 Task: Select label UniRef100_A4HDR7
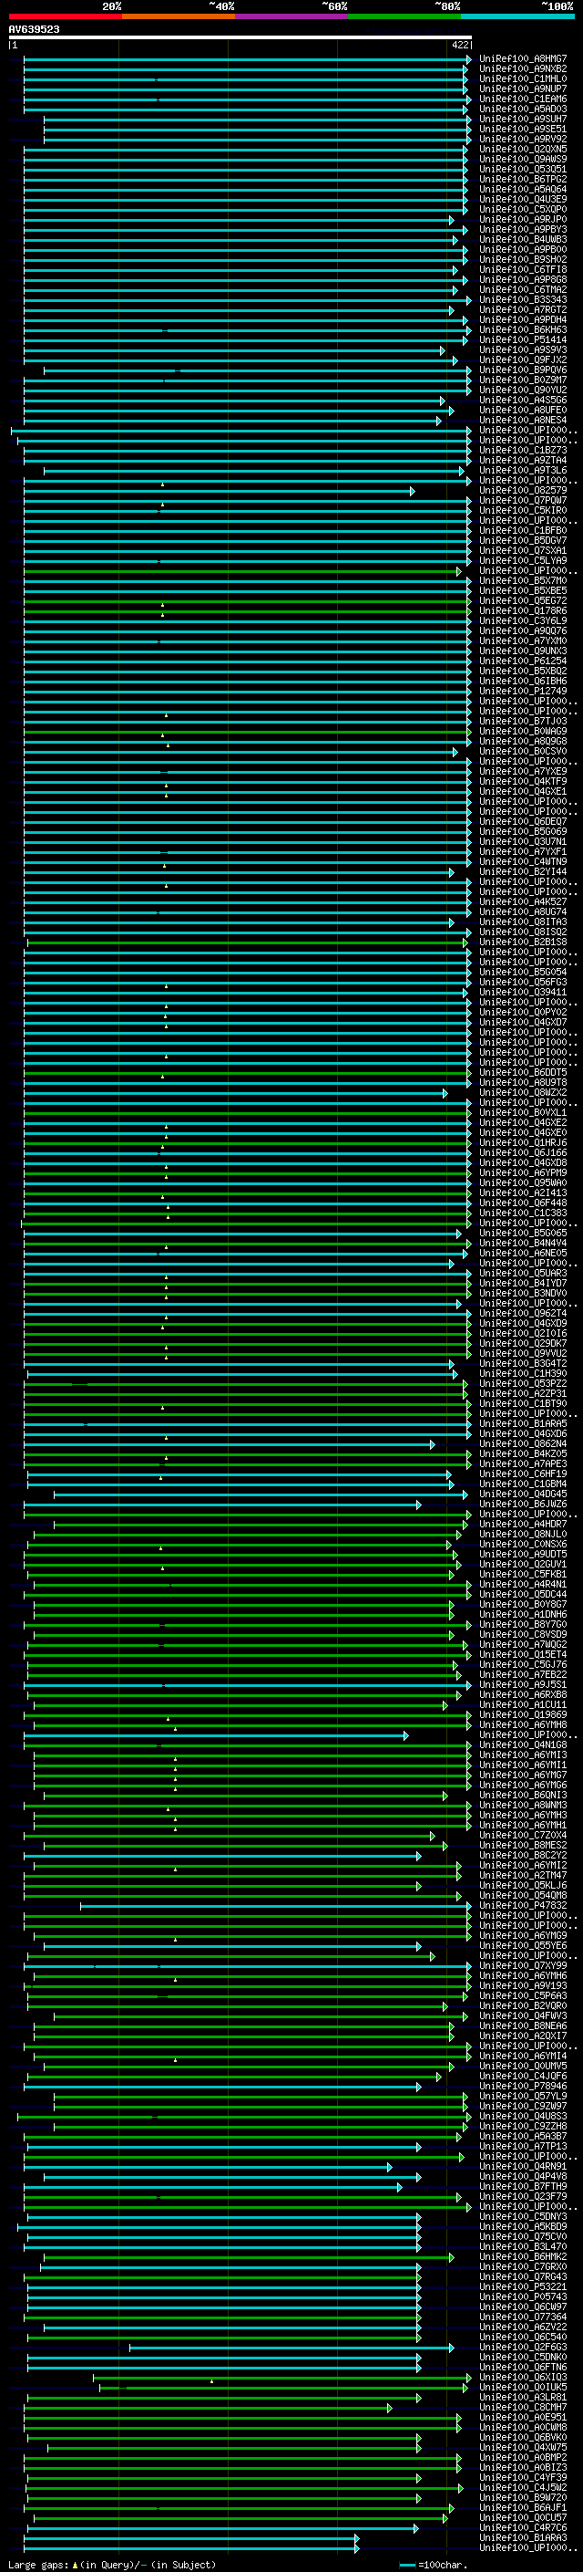click(523, 1525)
